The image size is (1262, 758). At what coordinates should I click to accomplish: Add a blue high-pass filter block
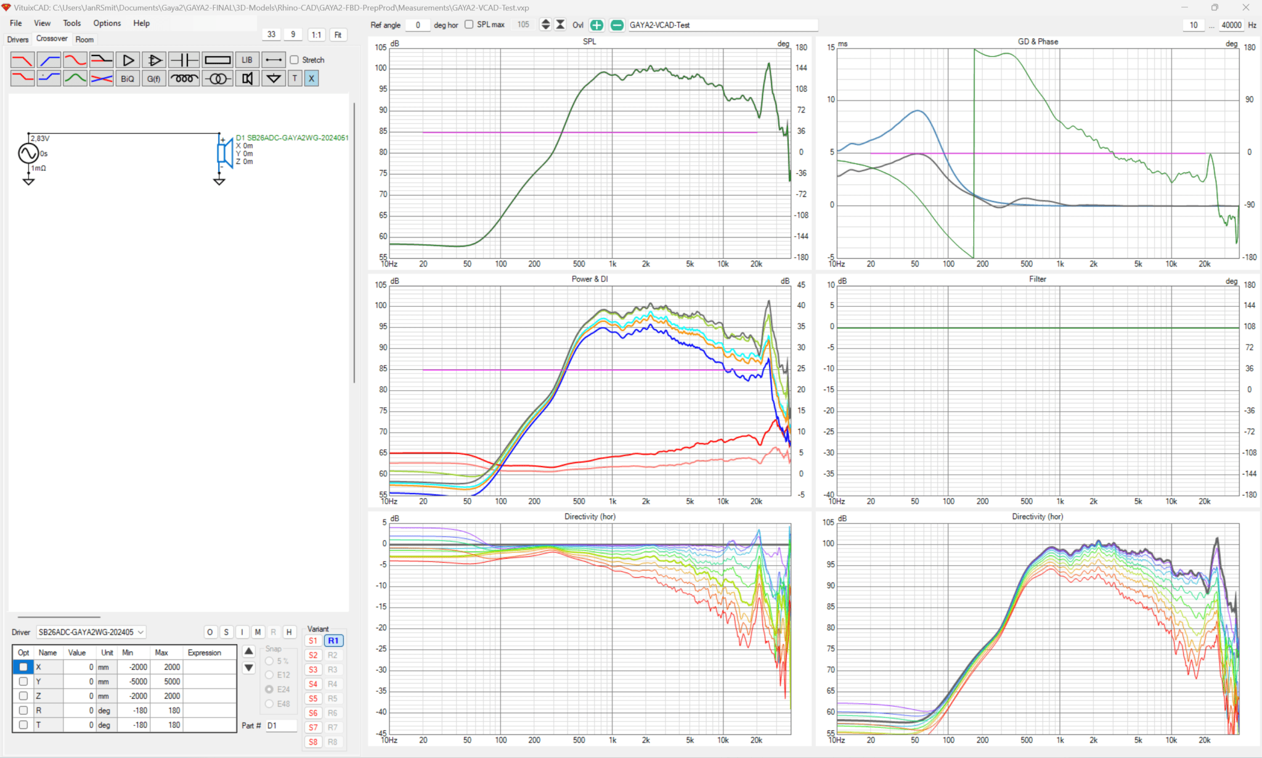49,60
